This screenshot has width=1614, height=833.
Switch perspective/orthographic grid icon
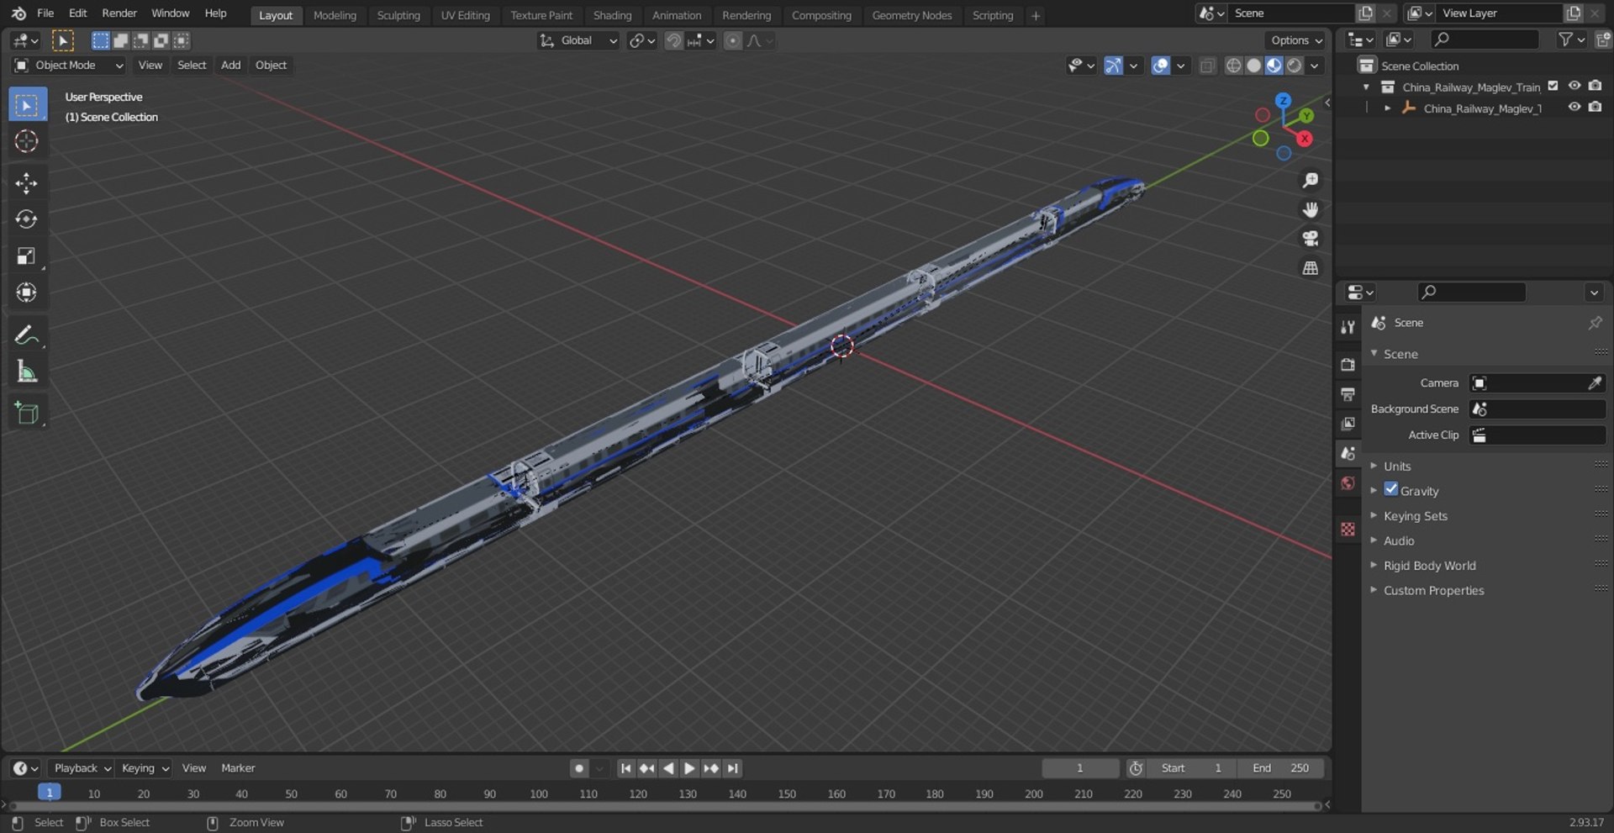(1310, 268)
